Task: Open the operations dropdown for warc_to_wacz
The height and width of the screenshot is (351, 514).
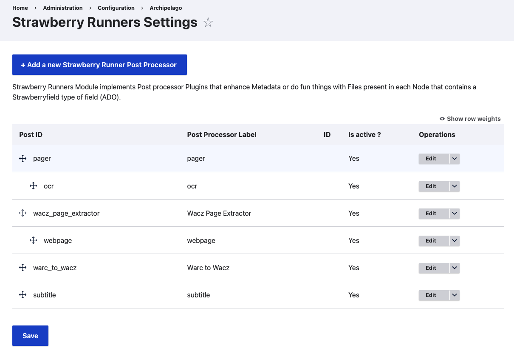Action: (455, 268)
